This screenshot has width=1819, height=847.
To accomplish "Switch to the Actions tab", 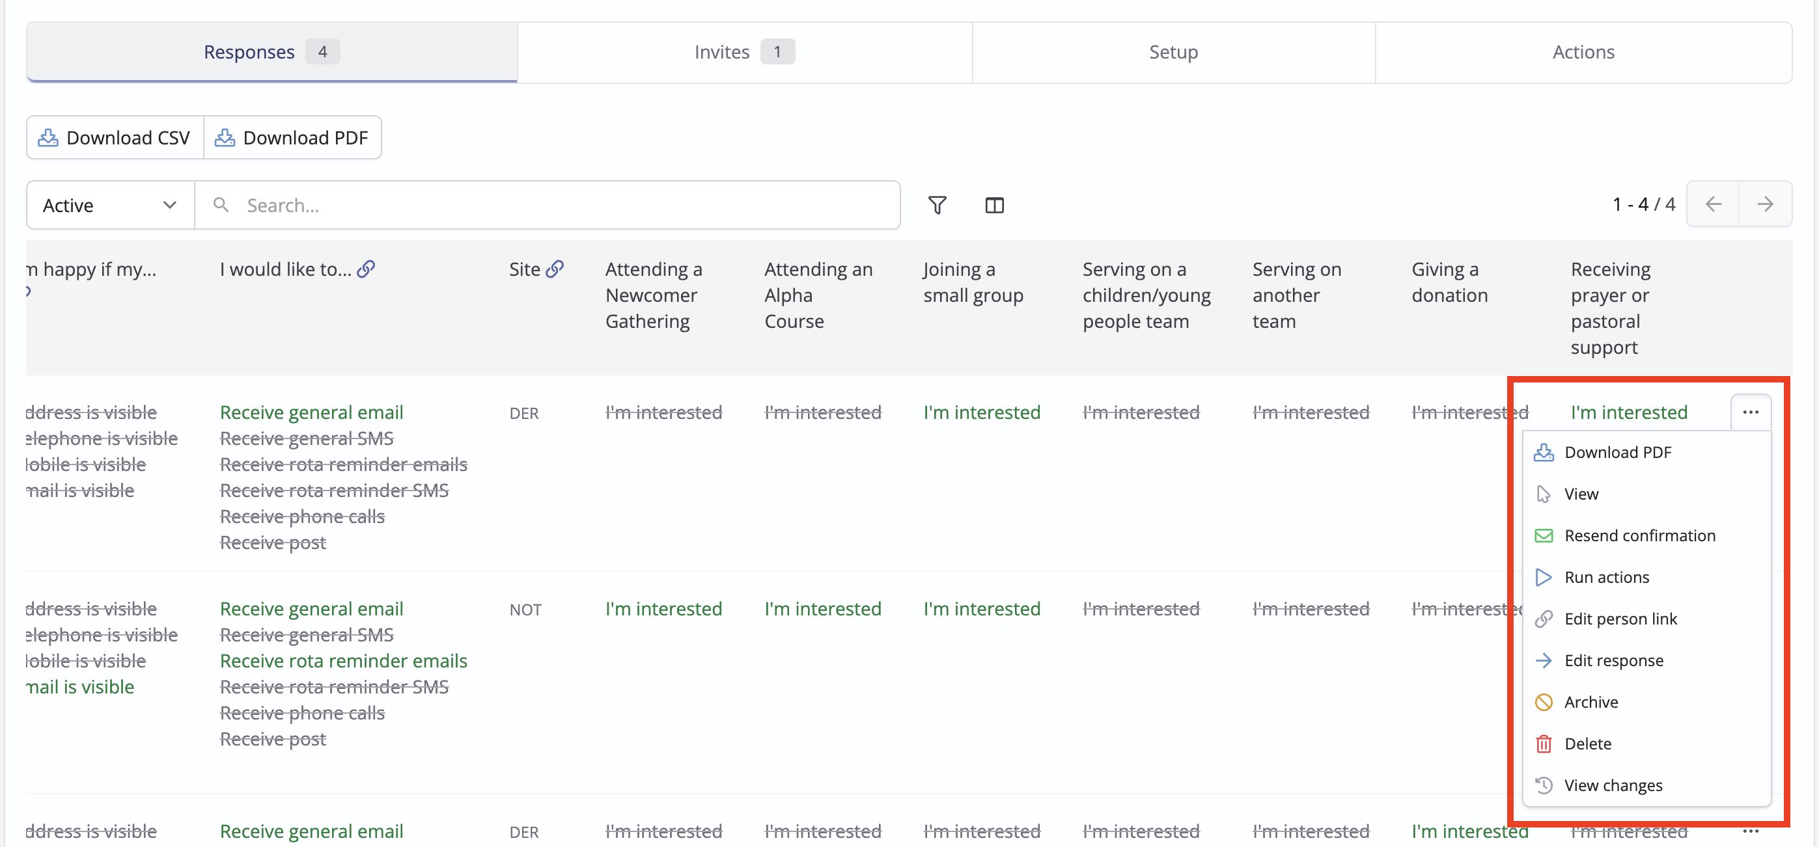I will 1583,52.
